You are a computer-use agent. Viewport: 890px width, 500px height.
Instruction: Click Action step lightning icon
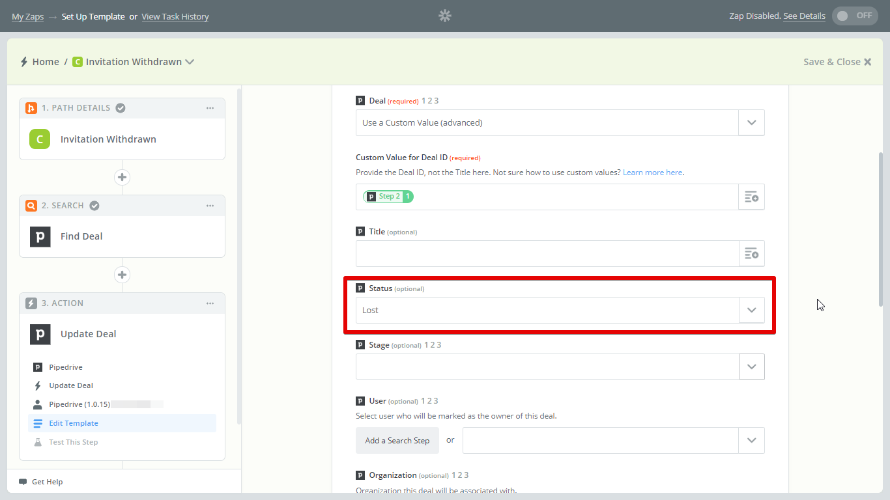click(x=31, y=303)
